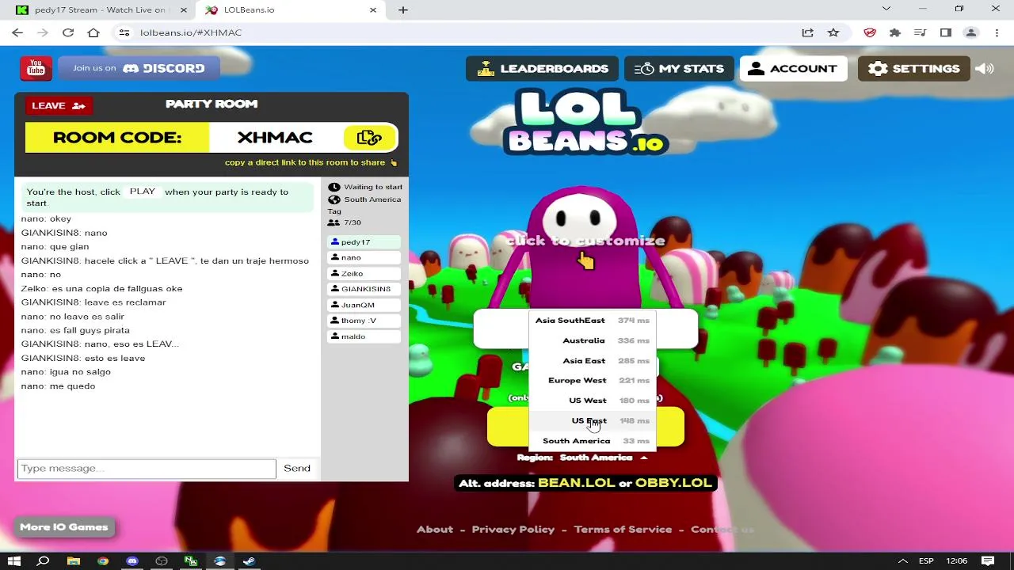This screenshot has height=570, width=1014.
Task: Bookmark this page with the star
Action: (833, 32)
